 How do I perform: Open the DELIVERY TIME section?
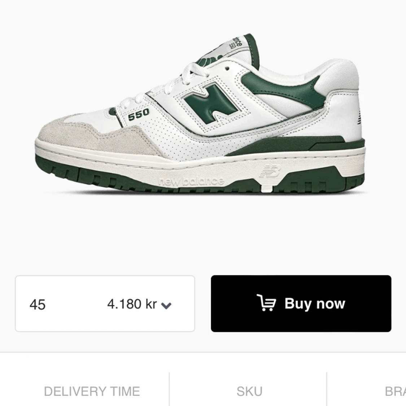point(92,391)
